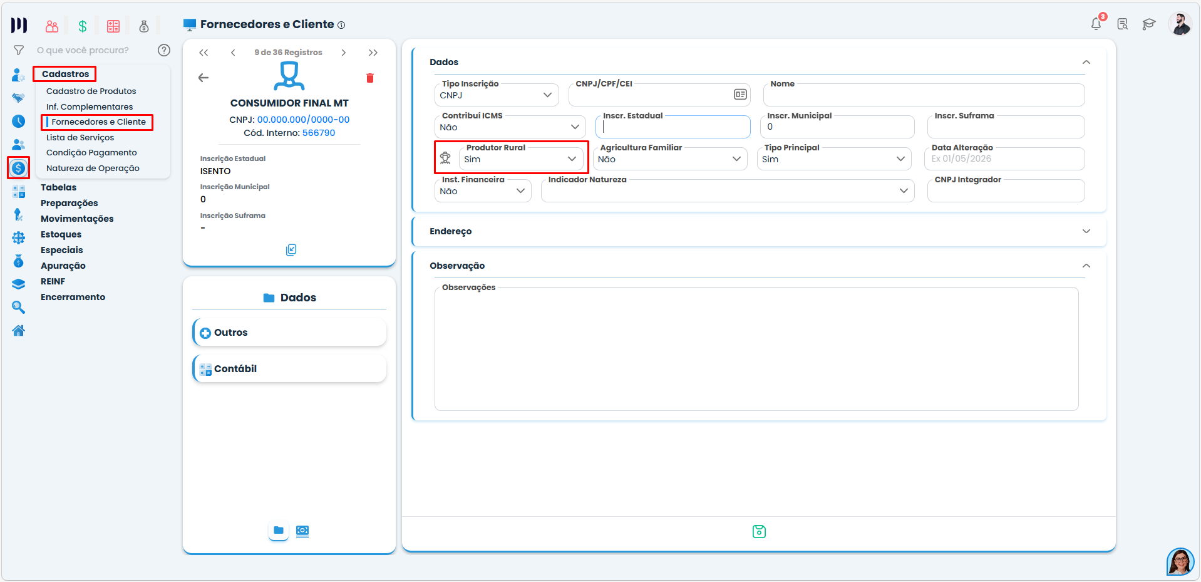Go to next record arrow
1201x582 pixels.
click(x=344, y=53)
